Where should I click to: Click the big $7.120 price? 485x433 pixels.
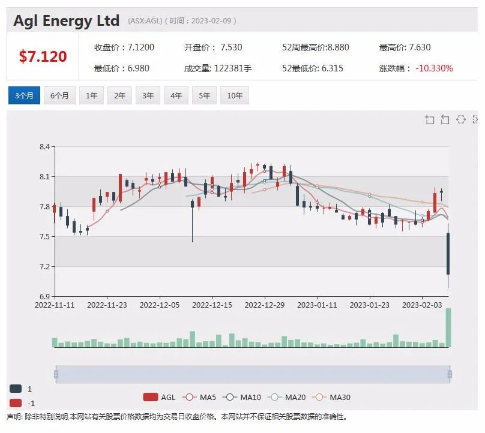click(43, 56)
